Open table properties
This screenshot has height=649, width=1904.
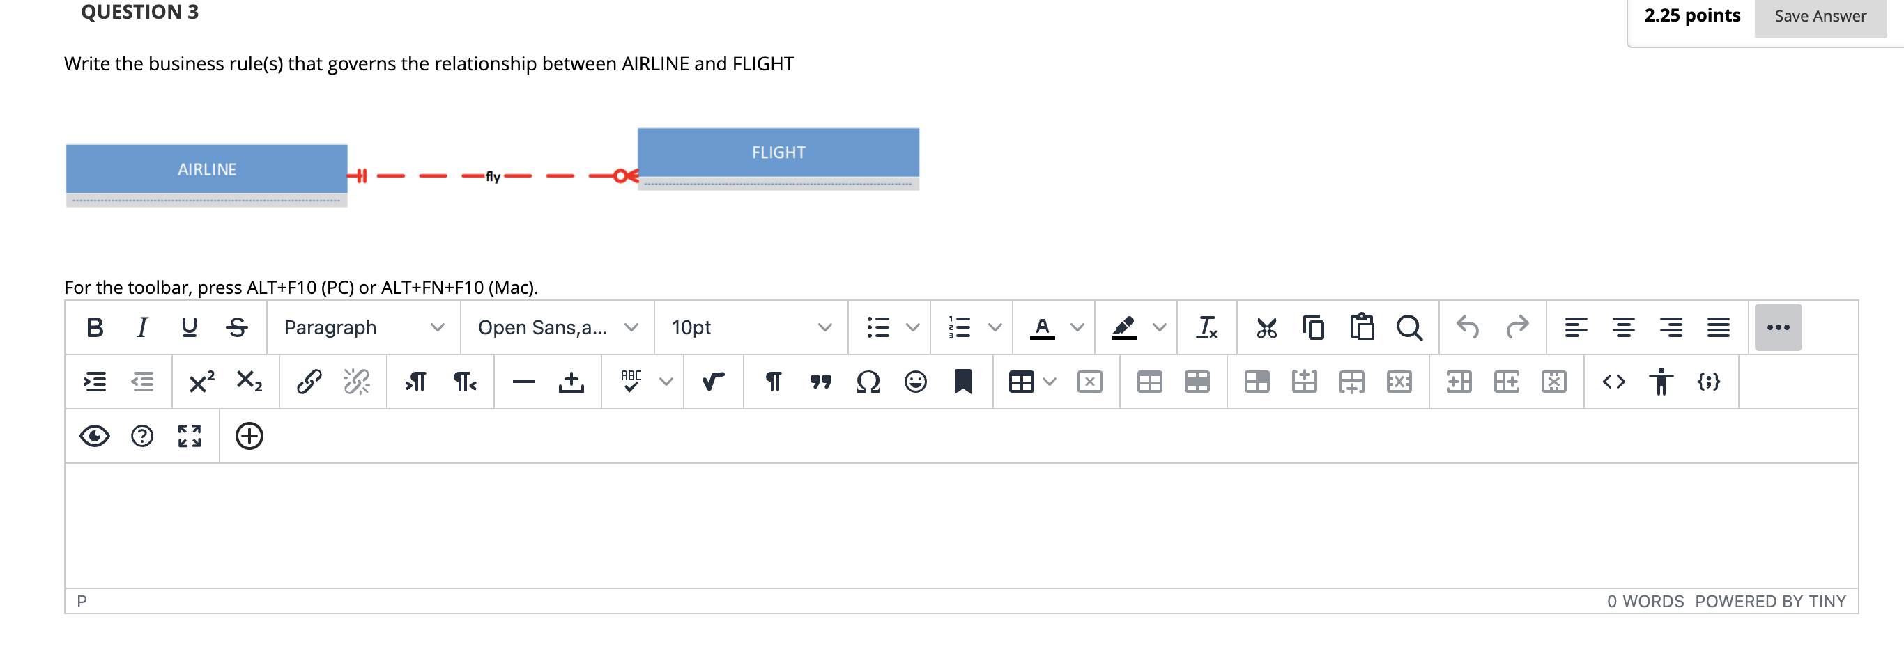[x=1149, y=382]
